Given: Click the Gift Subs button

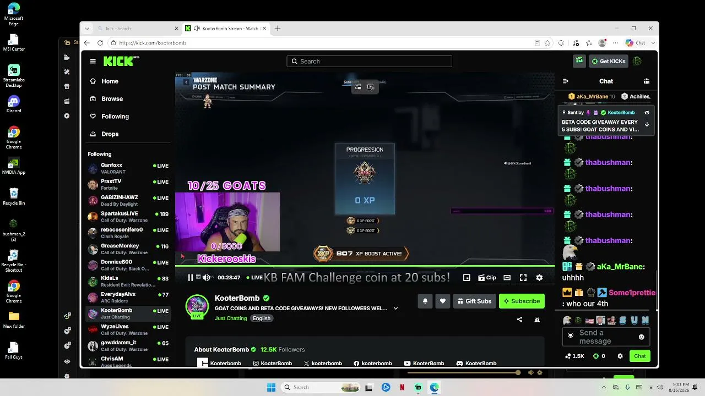Looking at the screenshot, I should click(474, 301).
